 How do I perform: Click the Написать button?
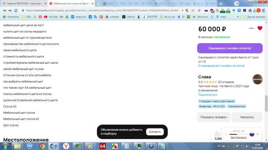tap(247, 117)
